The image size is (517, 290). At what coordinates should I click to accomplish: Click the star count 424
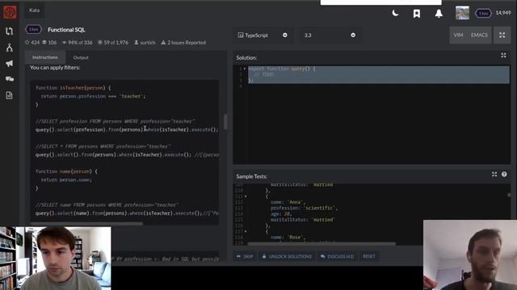click(x=32, y=43)
